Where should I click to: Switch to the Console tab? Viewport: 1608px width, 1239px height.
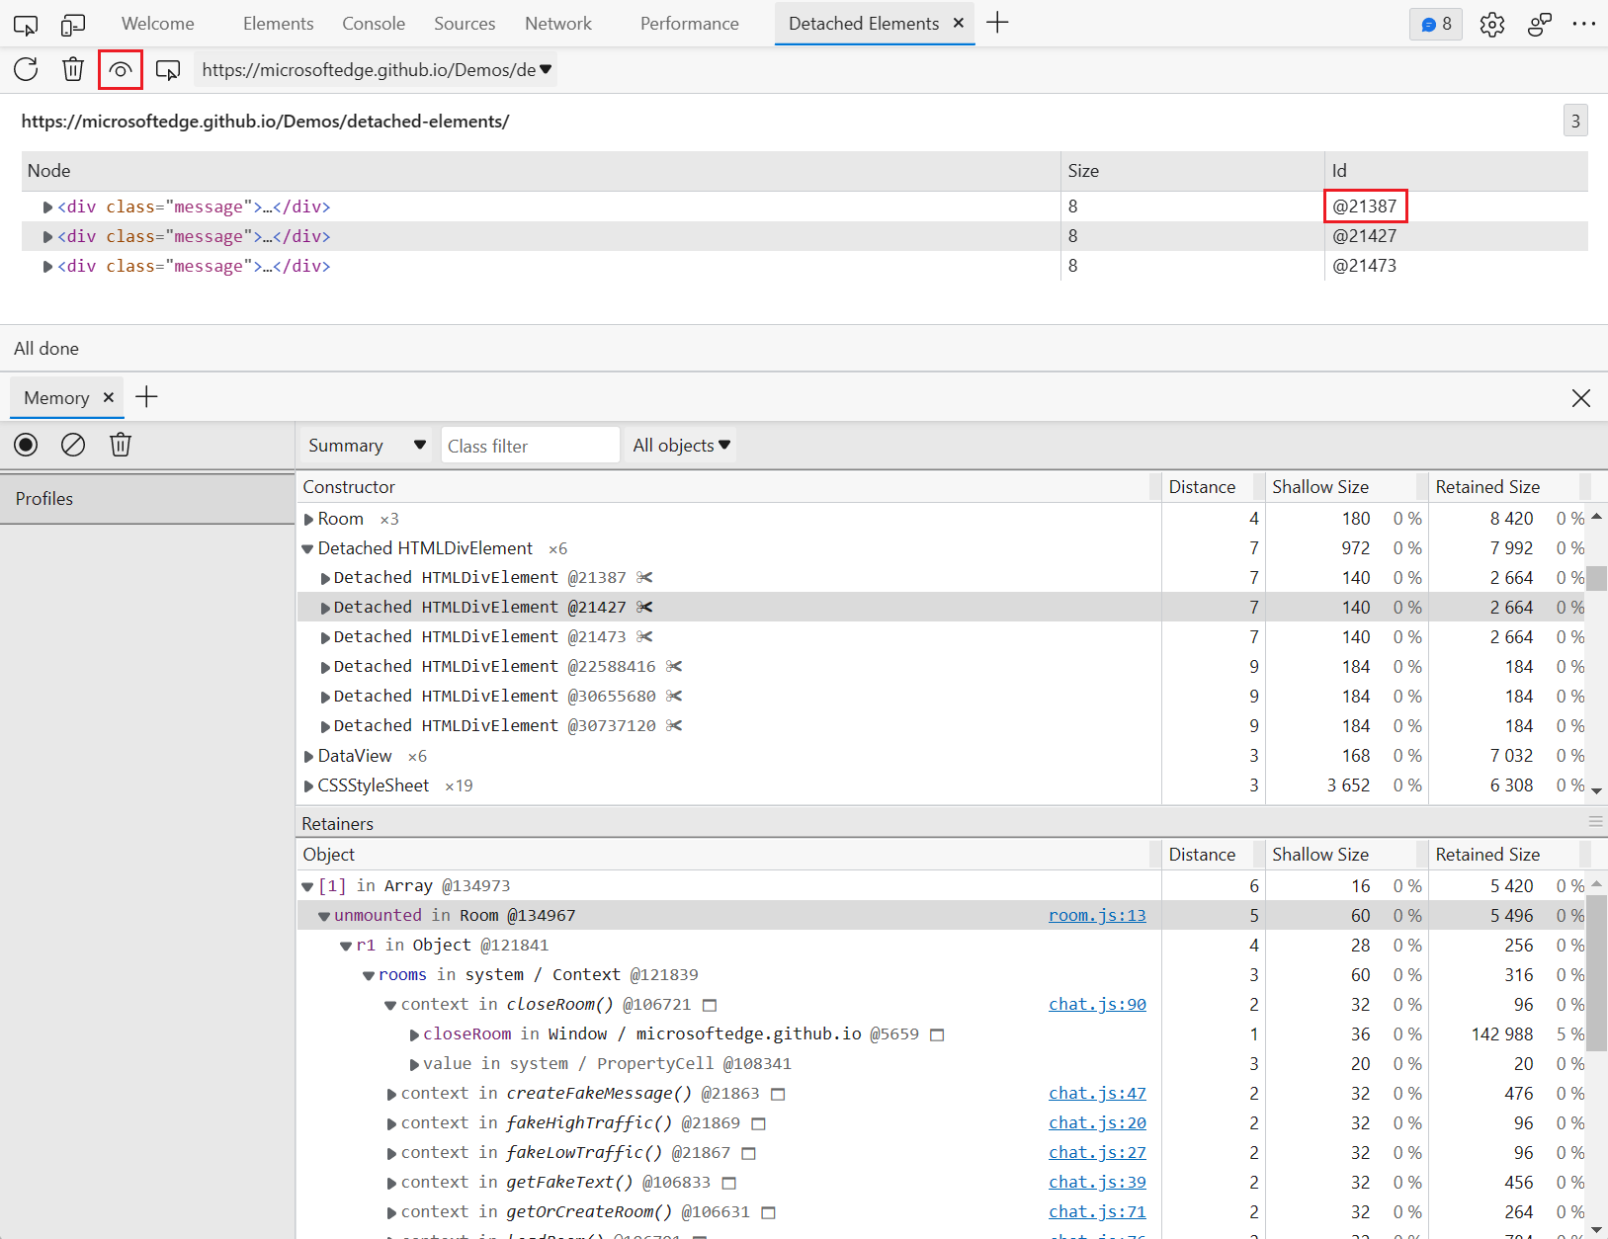click(374, 24)
